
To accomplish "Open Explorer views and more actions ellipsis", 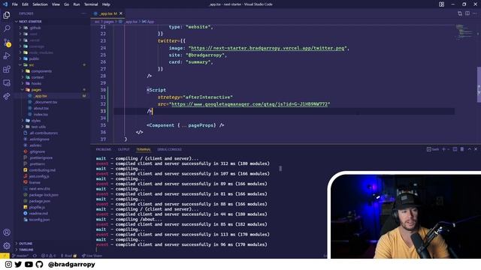I will pyautogui.click(x=83, y=13).
